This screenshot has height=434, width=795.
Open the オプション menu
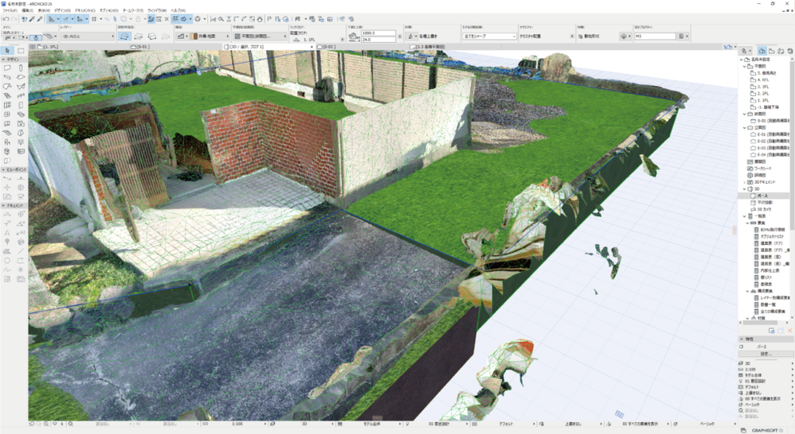(x=109, y=10)
